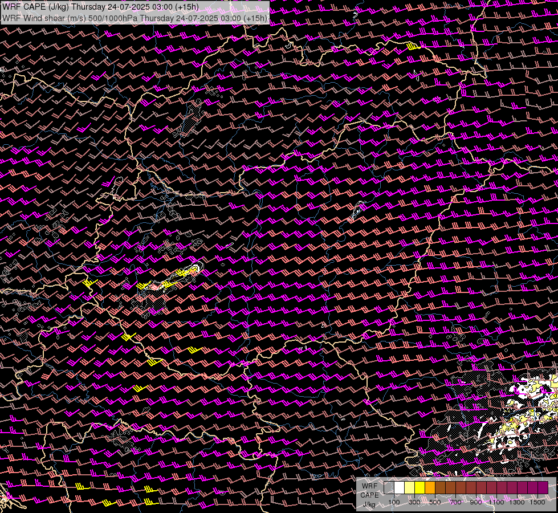Click the legend value 300
Viewport: 558px width, 513px height.
[x=414, y=502]
